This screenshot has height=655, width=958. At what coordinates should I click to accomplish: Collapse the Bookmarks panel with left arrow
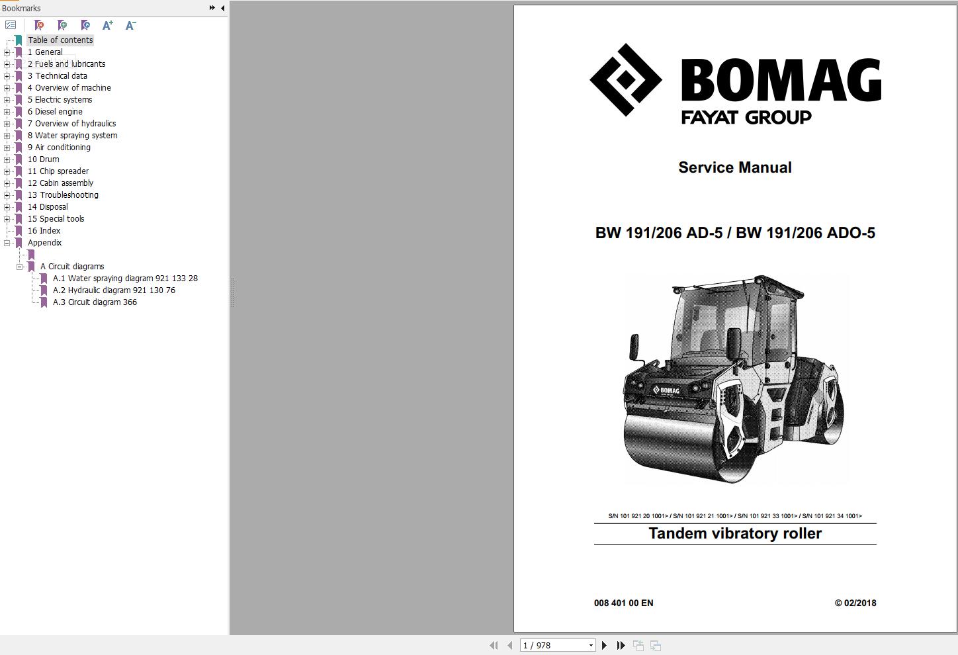(x=222, y=8)
